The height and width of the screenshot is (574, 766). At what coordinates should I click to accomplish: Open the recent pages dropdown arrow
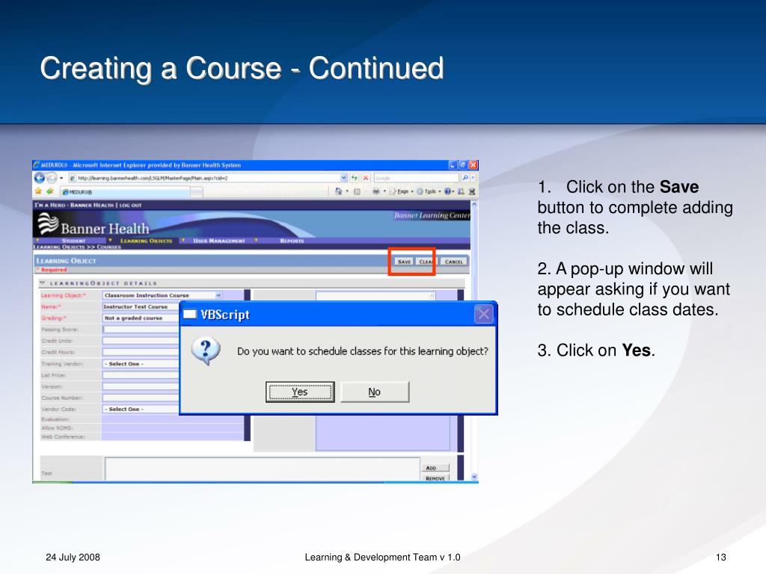point(61,178)
